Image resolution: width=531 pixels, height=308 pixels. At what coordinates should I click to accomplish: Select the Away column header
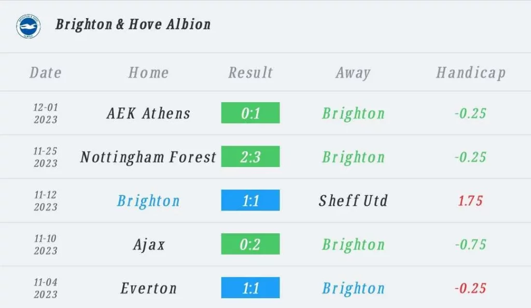tap(353, 73)
